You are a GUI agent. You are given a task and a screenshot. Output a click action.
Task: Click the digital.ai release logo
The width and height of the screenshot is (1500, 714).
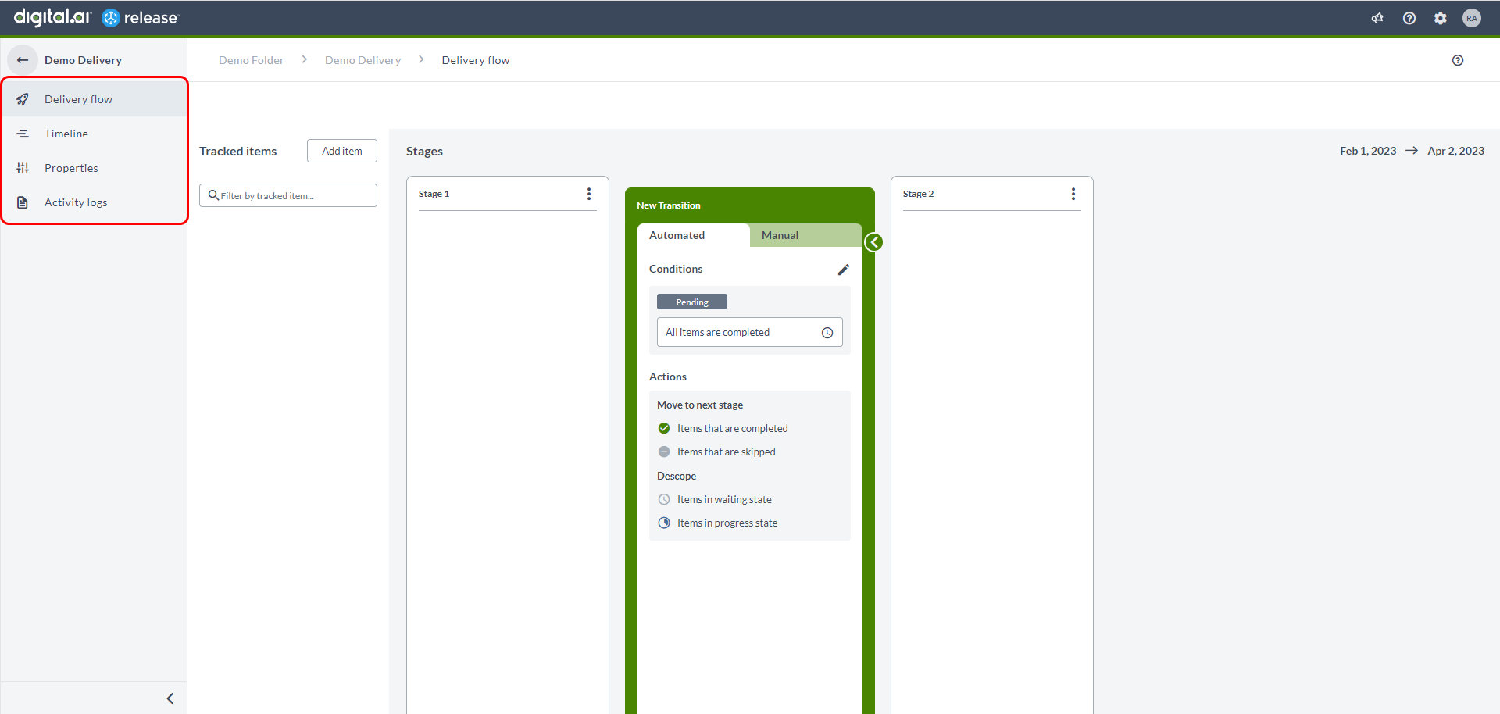click(96, 17)
